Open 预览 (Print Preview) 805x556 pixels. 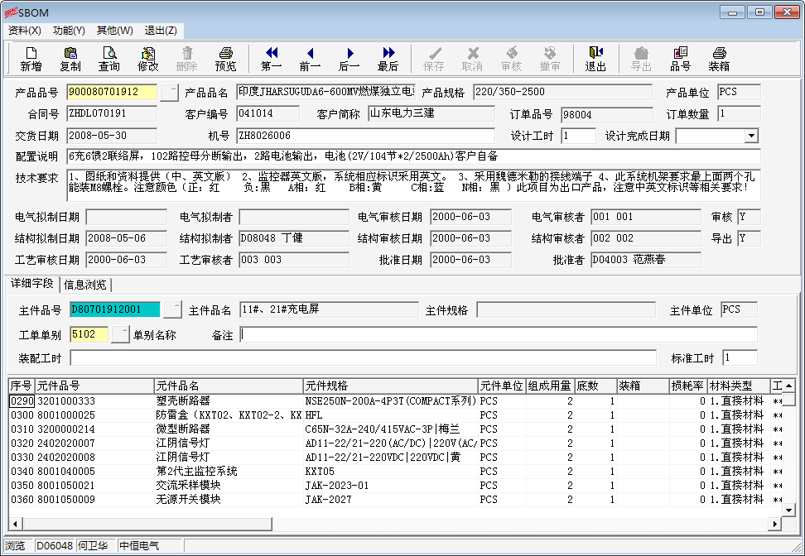[225, 59]
